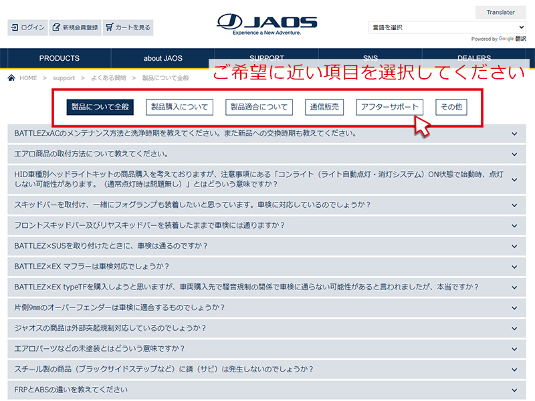Click the question text スチール製の商品（ブラックサイドステップなど）
The image size is (535, 401).
pos(163,369)
